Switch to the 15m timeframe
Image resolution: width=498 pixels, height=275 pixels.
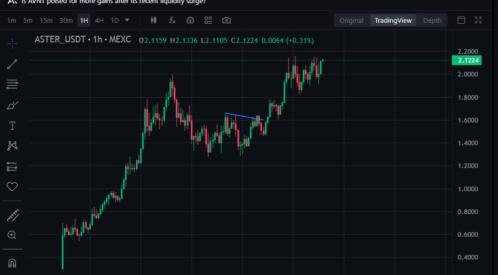(x=46, y=20)
